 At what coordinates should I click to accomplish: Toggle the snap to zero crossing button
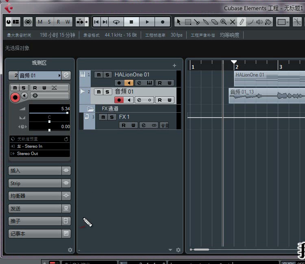point(297,22)
